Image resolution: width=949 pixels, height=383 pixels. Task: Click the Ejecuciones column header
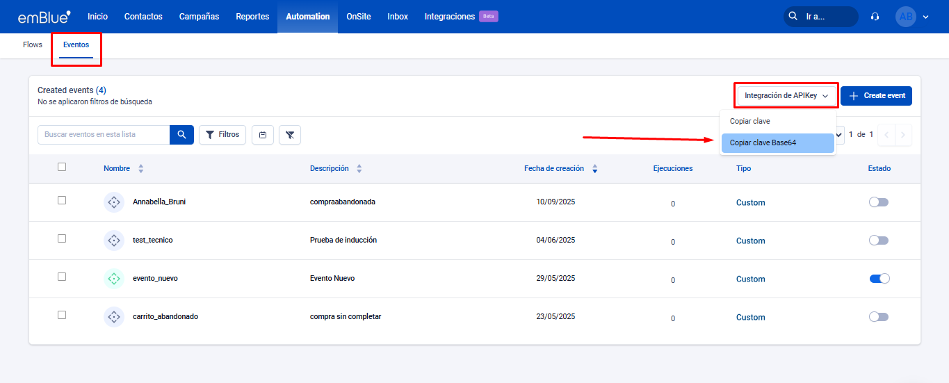[x=673, y=169]
